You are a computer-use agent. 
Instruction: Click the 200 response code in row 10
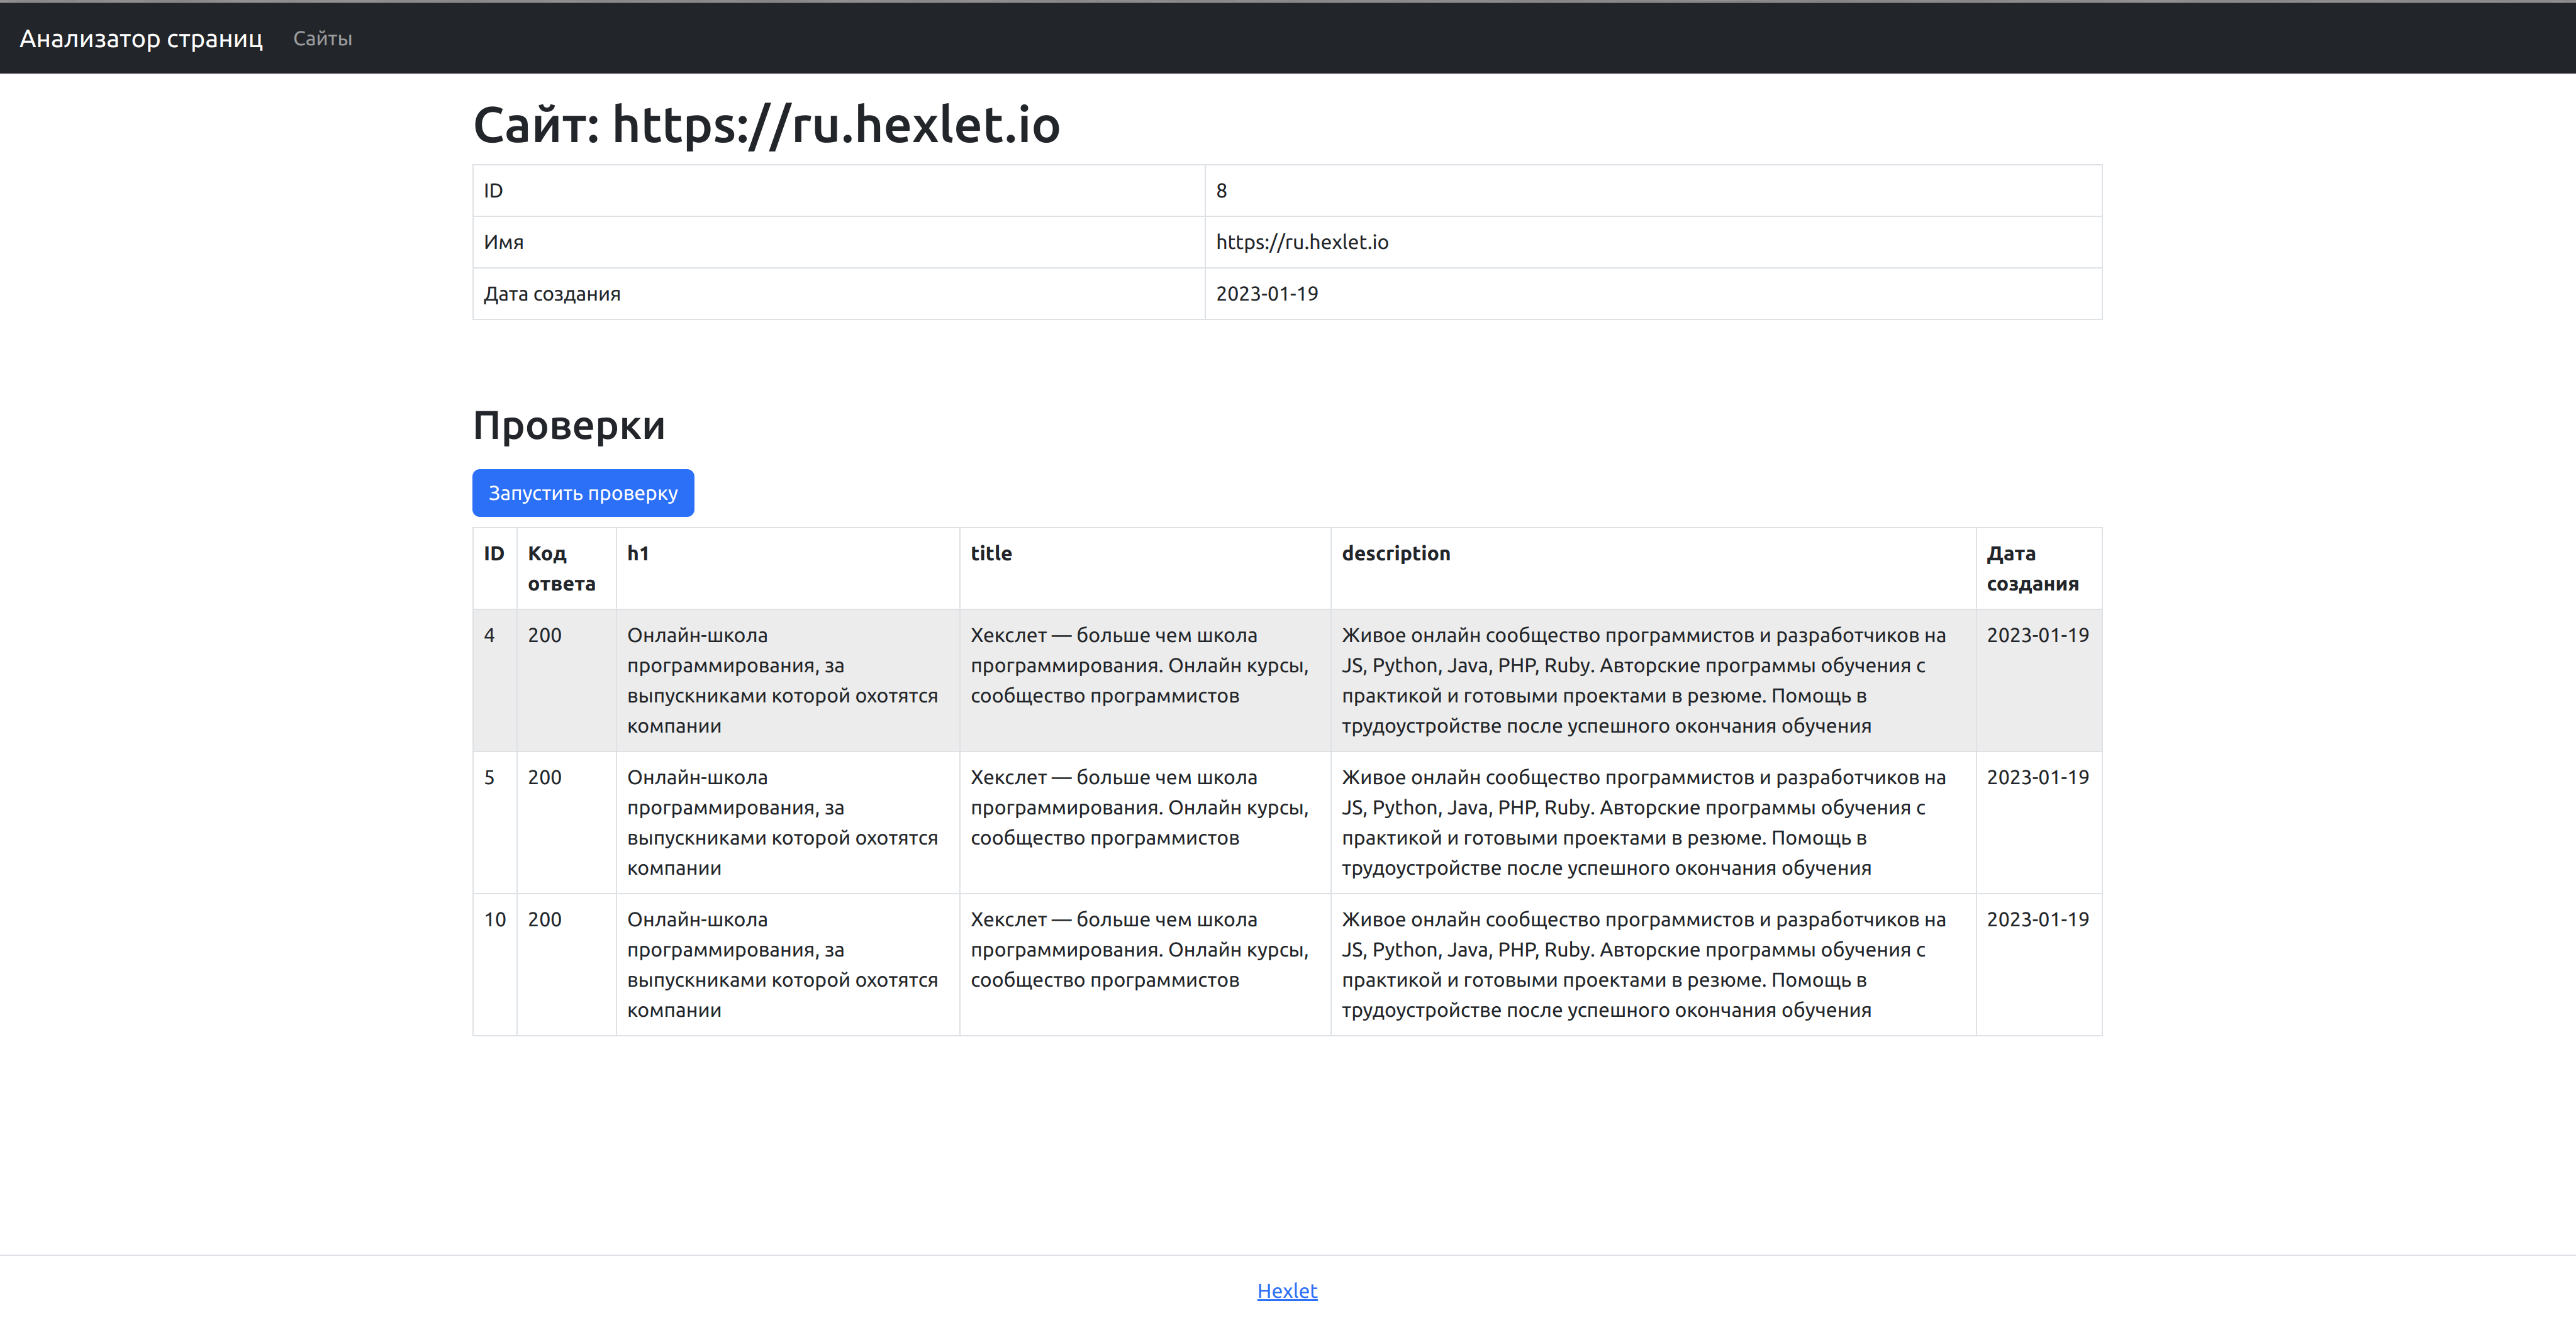pyautogui.click(x=544, y=919)
